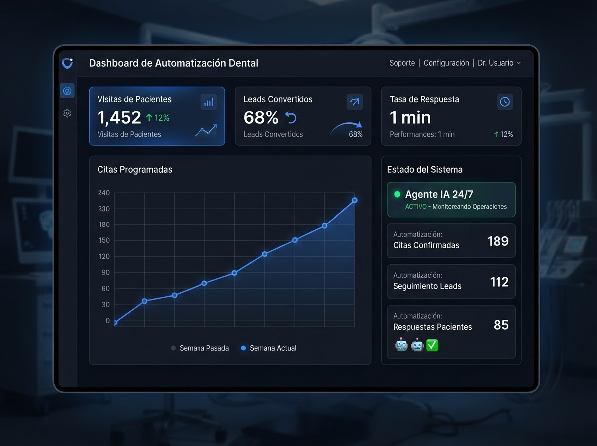Open the Seguimiento Leads automation row
Screen dimensions: 597x446
point(451,282)
